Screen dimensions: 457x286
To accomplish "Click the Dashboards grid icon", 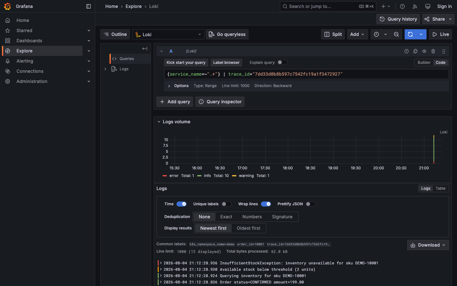I will coord(8,41).
